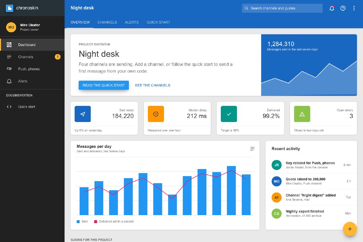The height and width of the screenshot is (242, 363).
Task: Click the AT avatar in Recent activity
Action: (x=276, y=197)
